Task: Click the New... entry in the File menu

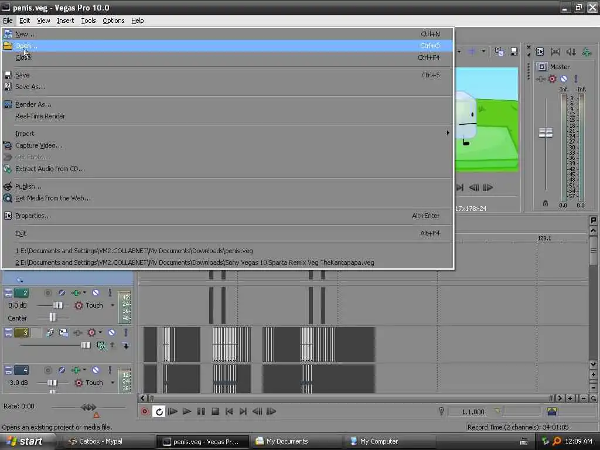Action: pyautogui.click(x=228, y=34)
